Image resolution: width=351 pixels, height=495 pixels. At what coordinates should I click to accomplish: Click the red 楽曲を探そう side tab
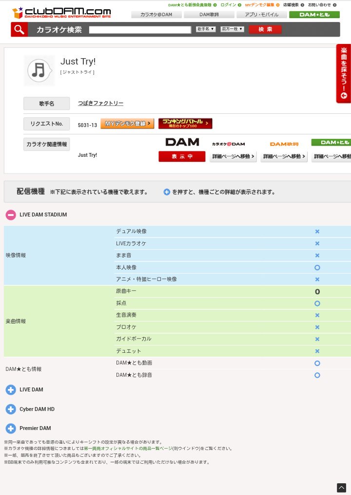pyautogui.click(x=343, y=74)
